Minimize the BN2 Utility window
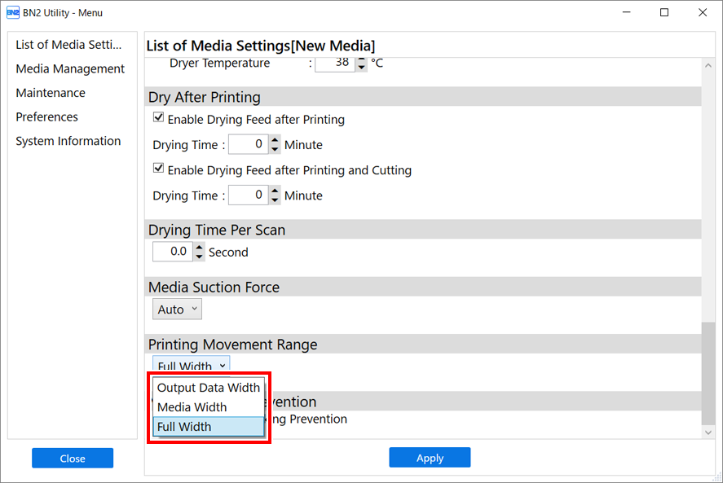The width and height of the screenshot is (723, 483). (x=626, y=12)
